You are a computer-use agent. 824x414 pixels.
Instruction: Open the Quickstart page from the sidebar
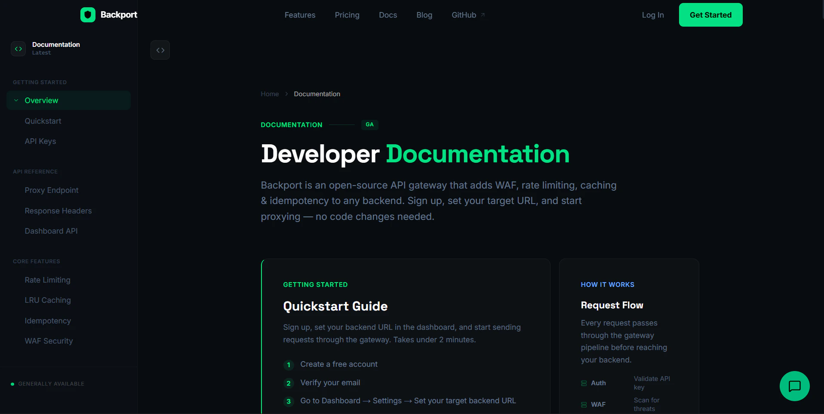click(x=43, y=121)
